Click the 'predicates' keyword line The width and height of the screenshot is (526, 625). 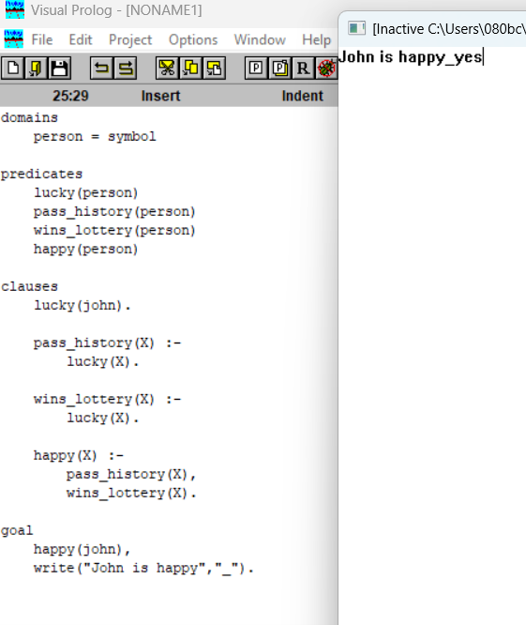41,175
